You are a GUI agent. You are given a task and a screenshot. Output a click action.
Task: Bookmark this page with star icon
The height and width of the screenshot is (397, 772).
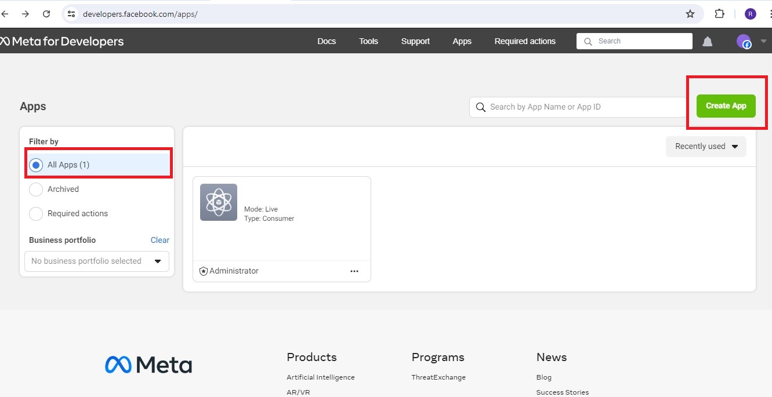coord(690,14)
